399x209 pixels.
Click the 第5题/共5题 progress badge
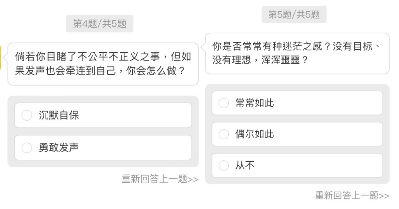(294, 15)
